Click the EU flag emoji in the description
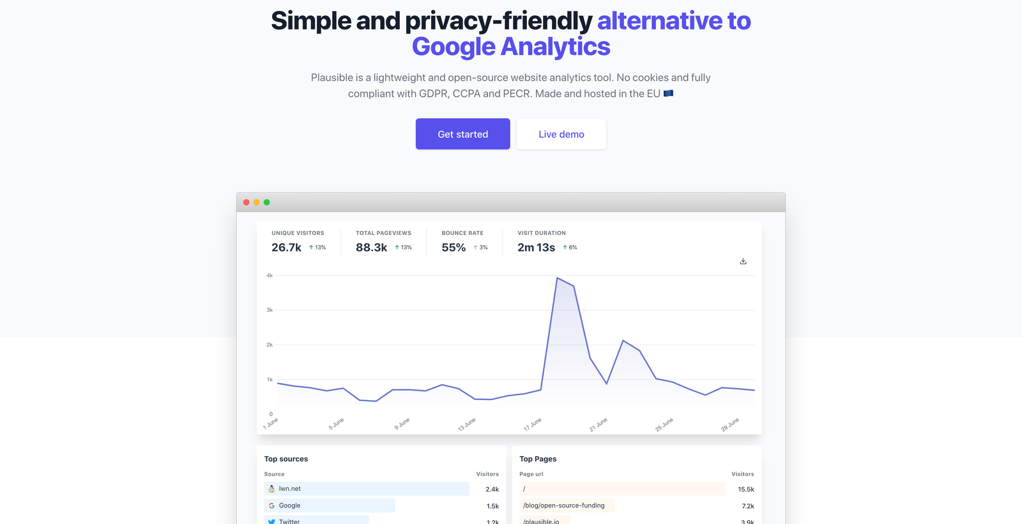 (668, 93)
